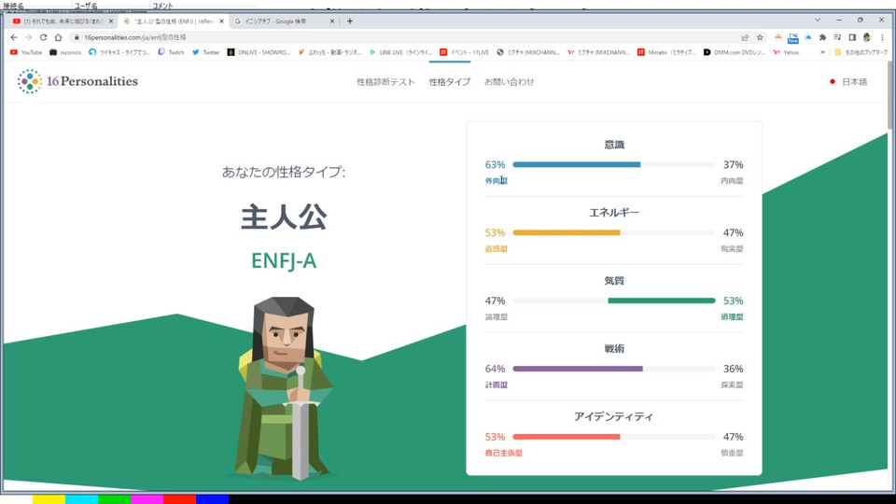Viewport: 896px width, 504px height.
Task: Open the LINE LIVE bookmark
Action: point(401,52)
